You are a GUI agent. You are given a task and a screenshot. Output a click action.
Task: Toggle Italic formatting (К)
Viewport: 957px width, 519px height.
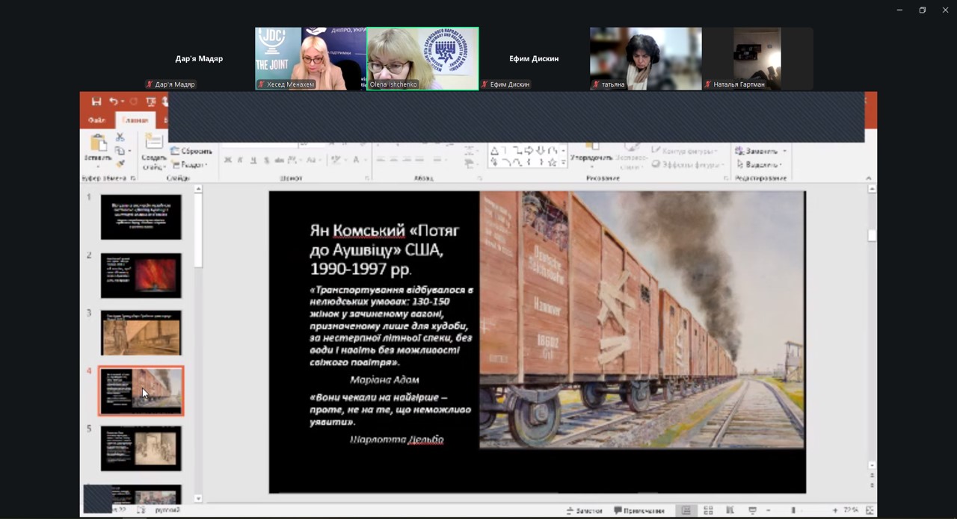point(240,160)
